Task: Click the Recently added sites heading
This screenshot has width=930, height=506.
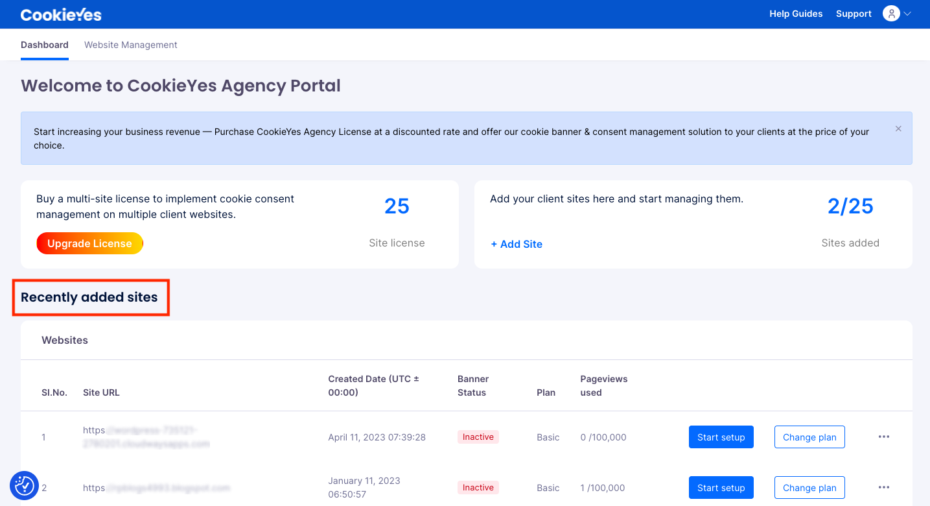Action: (89, 297)
